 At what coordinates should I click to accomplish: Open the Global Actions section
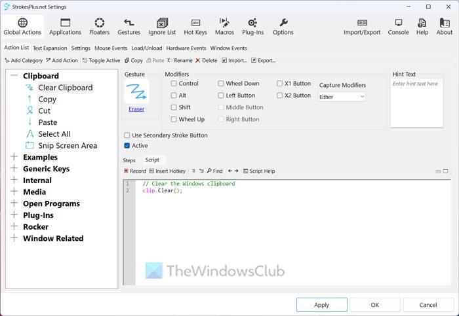tap(22, 27)
